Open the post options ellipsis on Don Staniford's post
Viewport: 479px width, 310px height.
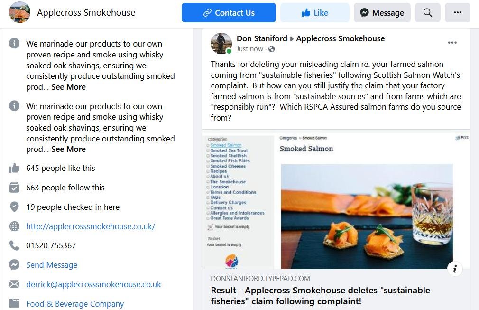click(452, 42)
